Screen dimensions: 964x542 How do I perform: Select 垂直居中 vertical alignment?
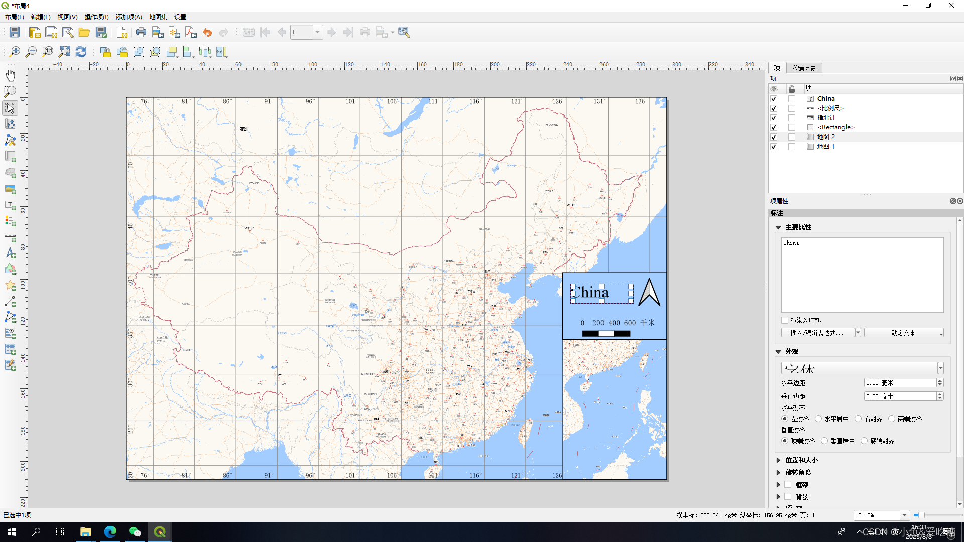(824, 441)
